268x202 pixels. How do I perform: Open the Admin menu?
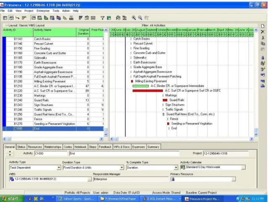tap(66, 11)
